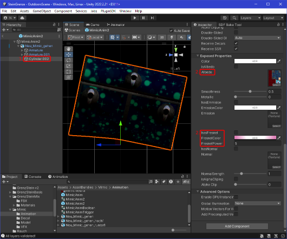Image resolution: width=287 pixels, height=239 pixels.
Task: Collapse the Exposed Properties section
Action: point(198,56)
